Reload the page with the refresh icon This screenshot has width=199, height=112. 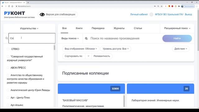(x=9, y=6)
